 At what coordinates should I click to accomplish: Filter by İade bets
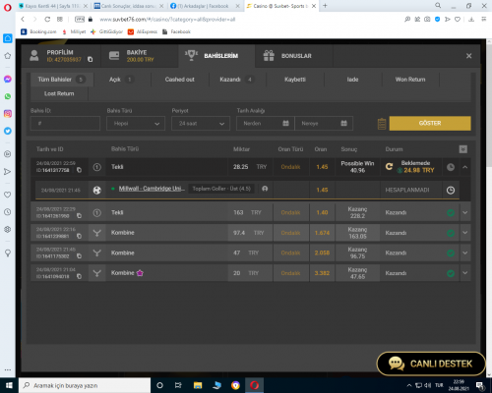coord(353,80)
